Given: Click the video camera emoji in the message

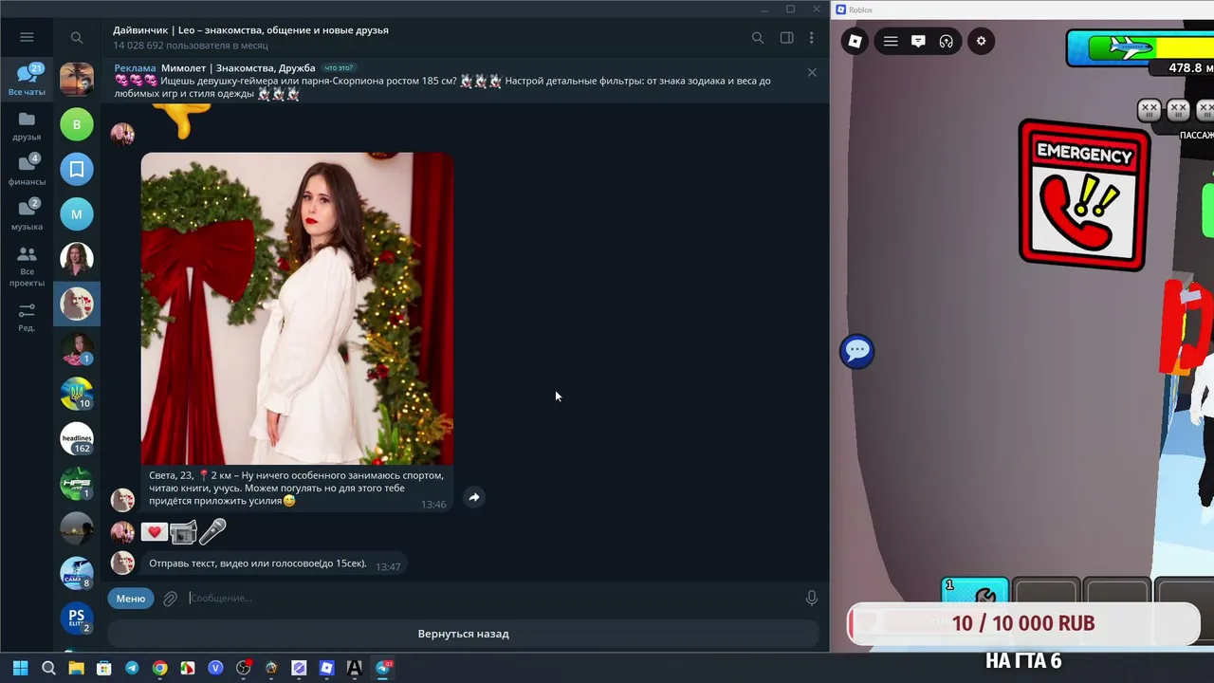Looking at the screenshot, I should [x=183, y=532].
